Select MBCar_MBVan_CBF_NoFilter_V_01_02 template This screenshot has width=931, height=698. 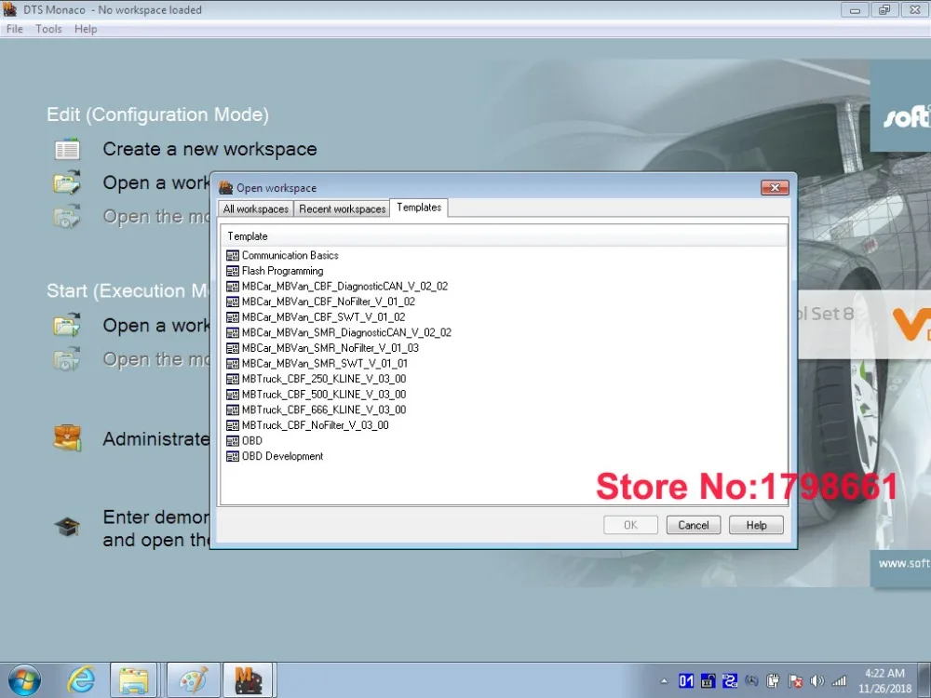click(x=320, y=302)
